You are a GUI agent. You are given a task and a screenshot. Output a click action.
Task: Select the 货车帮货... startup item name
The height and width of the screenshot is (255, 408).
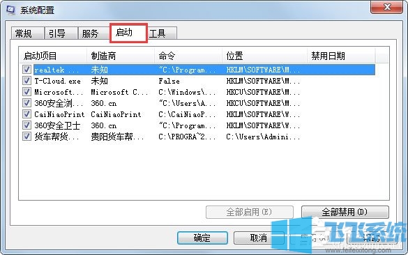tap(56, 137)
